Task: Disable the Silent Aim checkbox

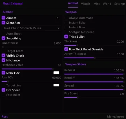Action: [3, 23]
